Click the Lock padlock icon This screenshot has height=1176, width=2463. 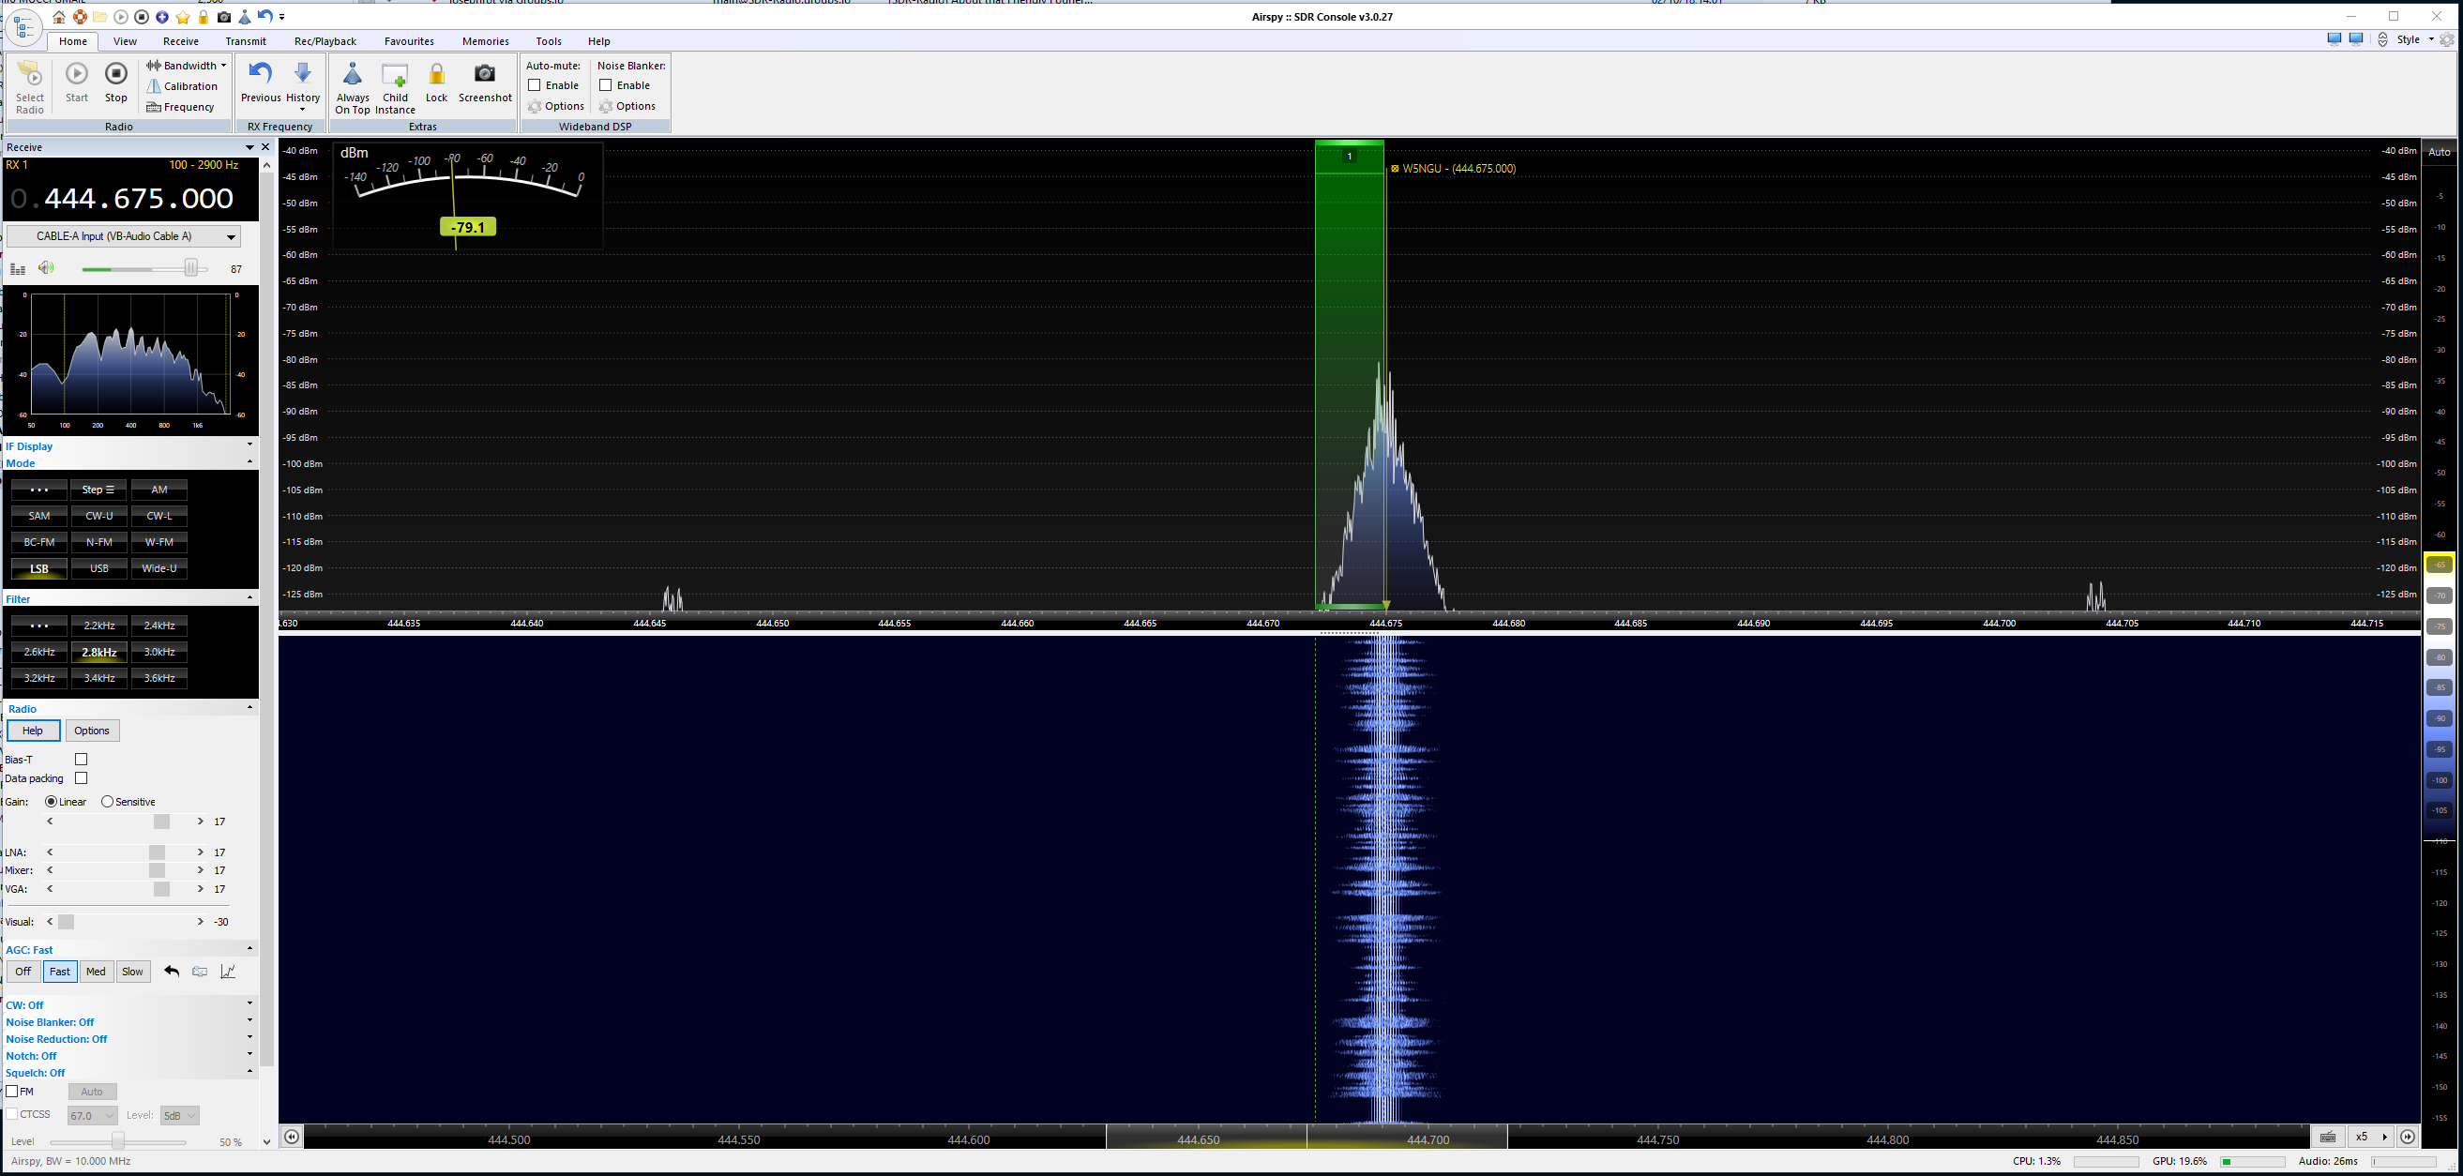point(436,76)
